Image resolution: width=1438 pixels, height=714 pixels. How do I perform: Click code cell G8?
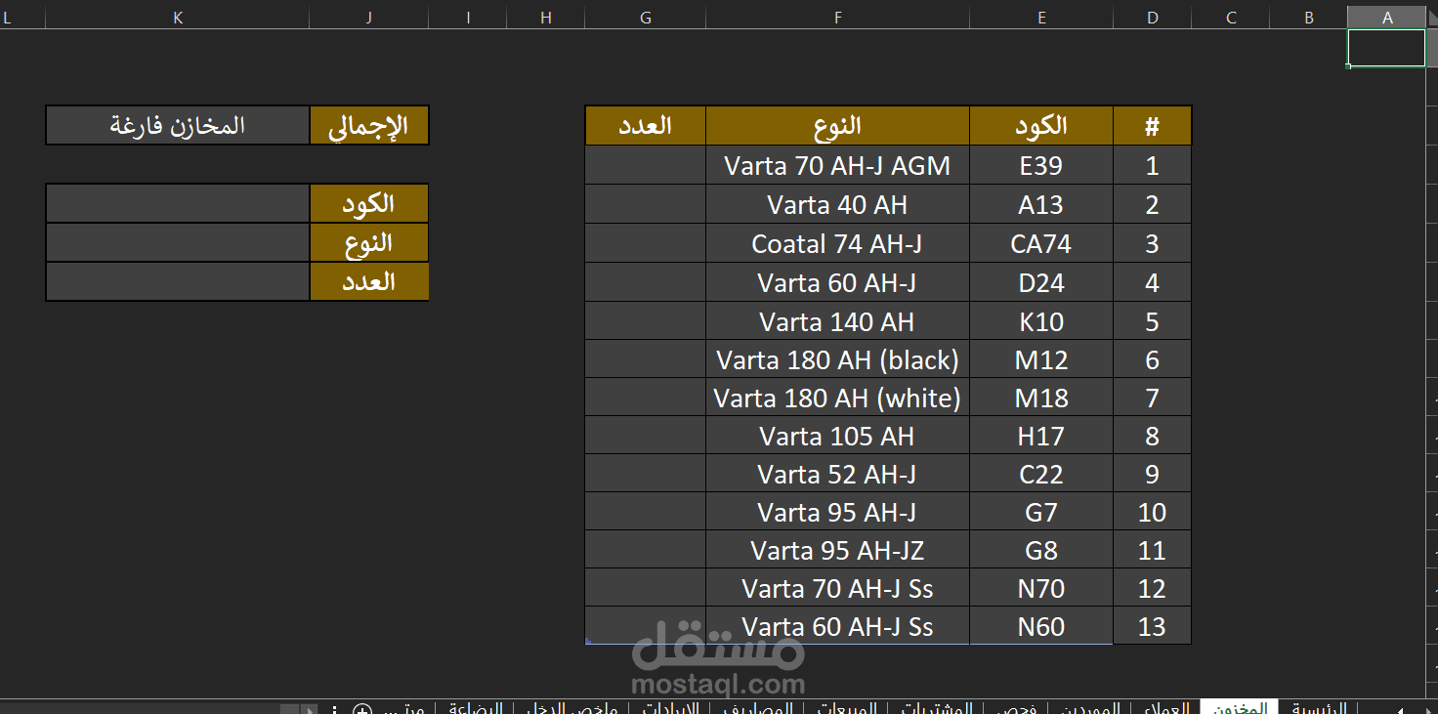click(x=1041, y=550)
